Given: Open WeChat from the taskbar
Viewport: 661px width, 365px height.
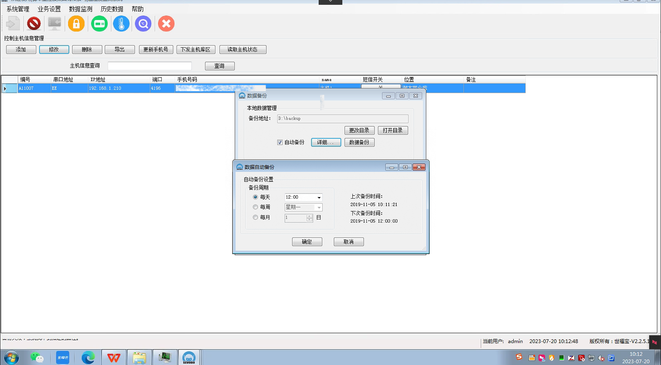Looking at the screenshot, I should pos(37,358).
